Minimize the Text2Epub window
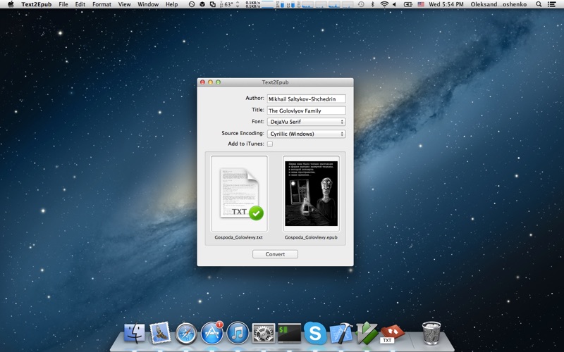The height and width of the screenshot is (352, 564). click(210, 82)
